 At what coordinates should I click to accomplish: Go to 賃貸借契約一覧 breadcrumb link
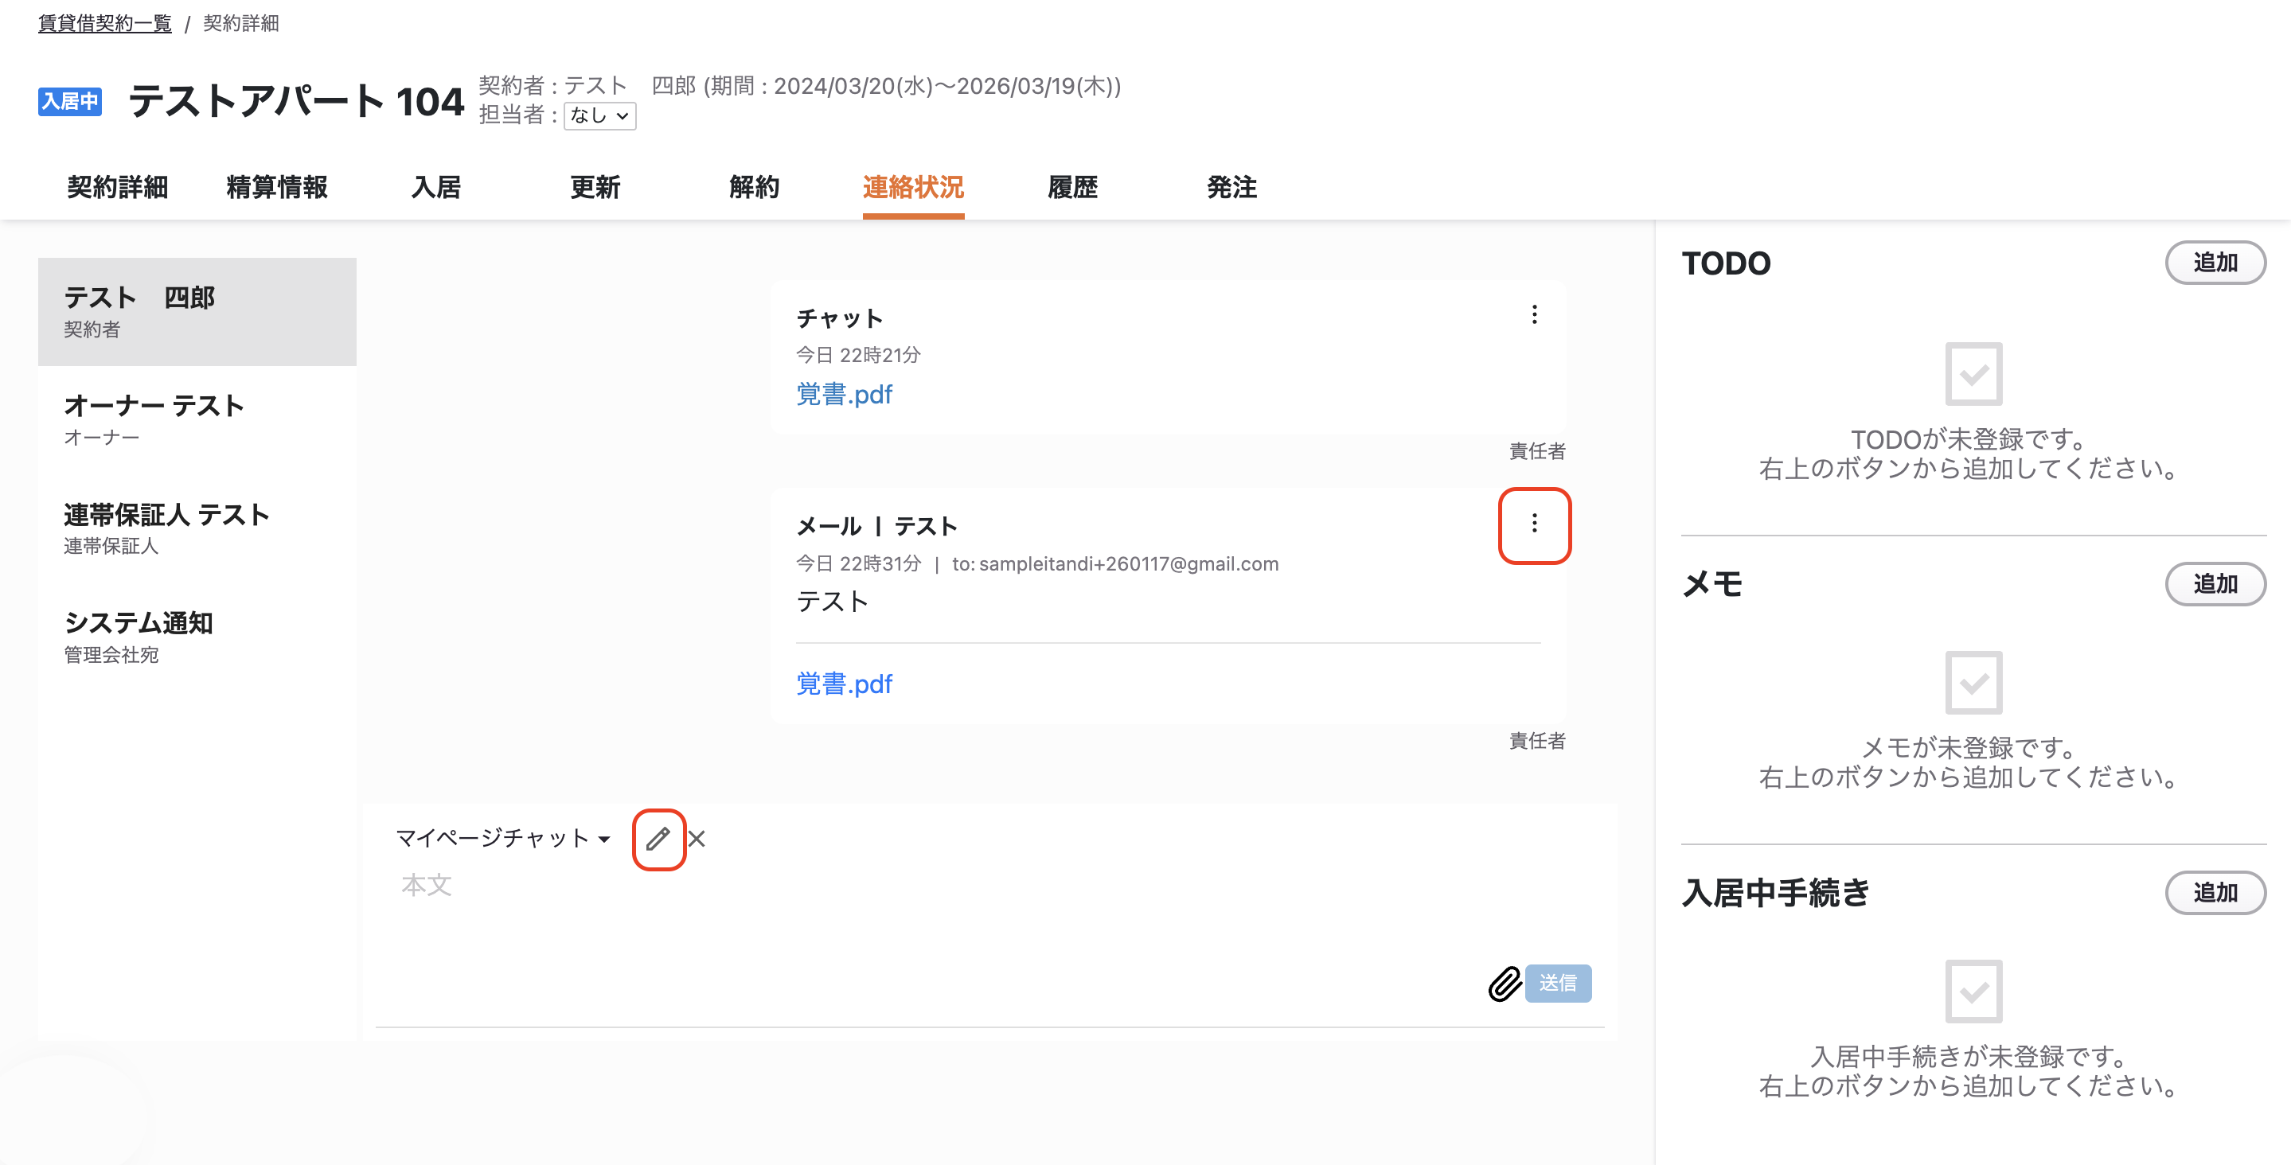click(x=105, y=23)
